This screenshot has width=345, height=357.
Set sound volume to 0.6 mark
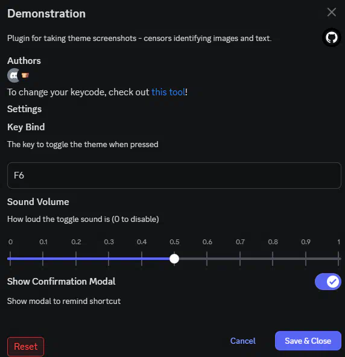207,259
